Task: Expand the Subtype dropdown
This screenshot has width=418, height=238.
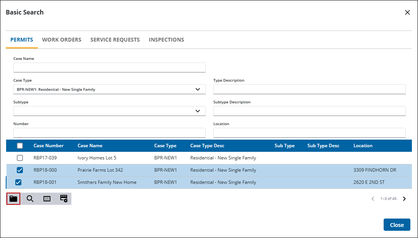Action: 197,111
